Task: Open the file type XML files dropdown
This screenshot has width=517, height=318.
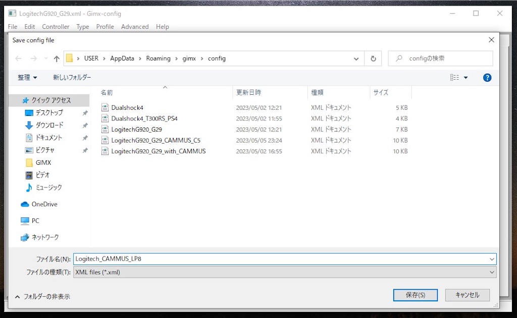Action: coord(285,272)
